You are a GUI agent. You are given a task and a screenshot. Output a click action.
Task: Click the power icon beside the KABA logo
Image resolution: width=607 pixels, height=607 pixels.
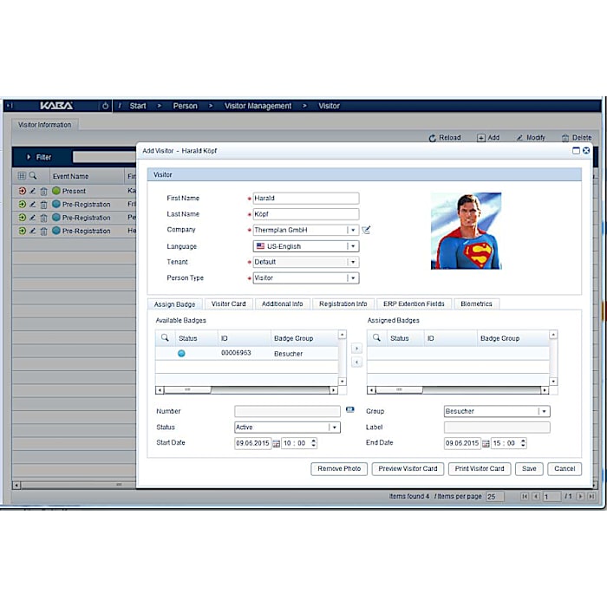[x=105, y=106]
